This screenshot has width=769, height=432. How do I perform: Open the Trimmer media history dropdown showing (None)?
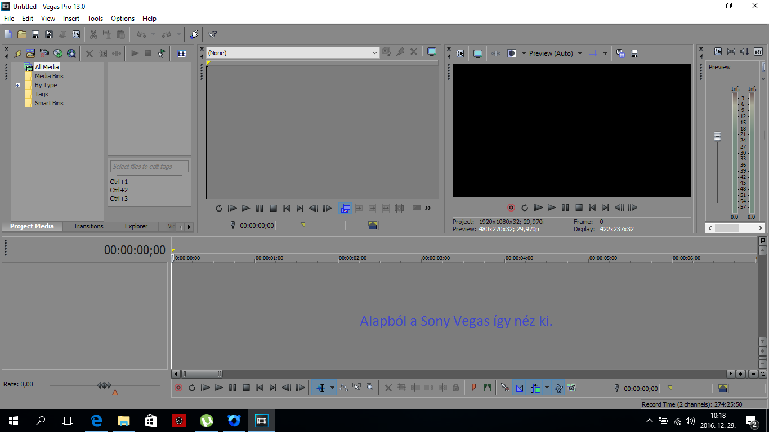coord(293,52)
